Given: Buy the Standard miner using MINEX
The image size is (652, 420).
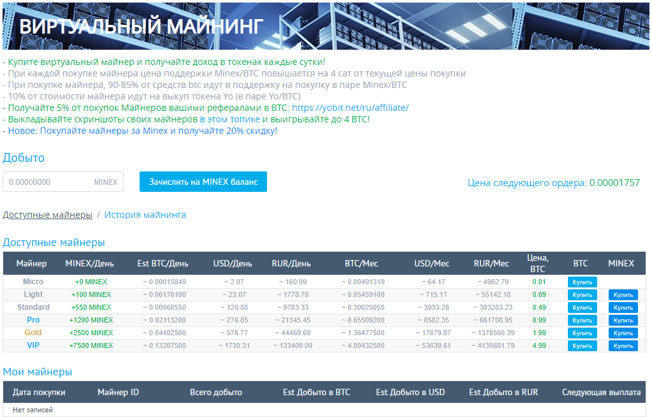Looking at the screenshot, I should (x=623, y=307).
